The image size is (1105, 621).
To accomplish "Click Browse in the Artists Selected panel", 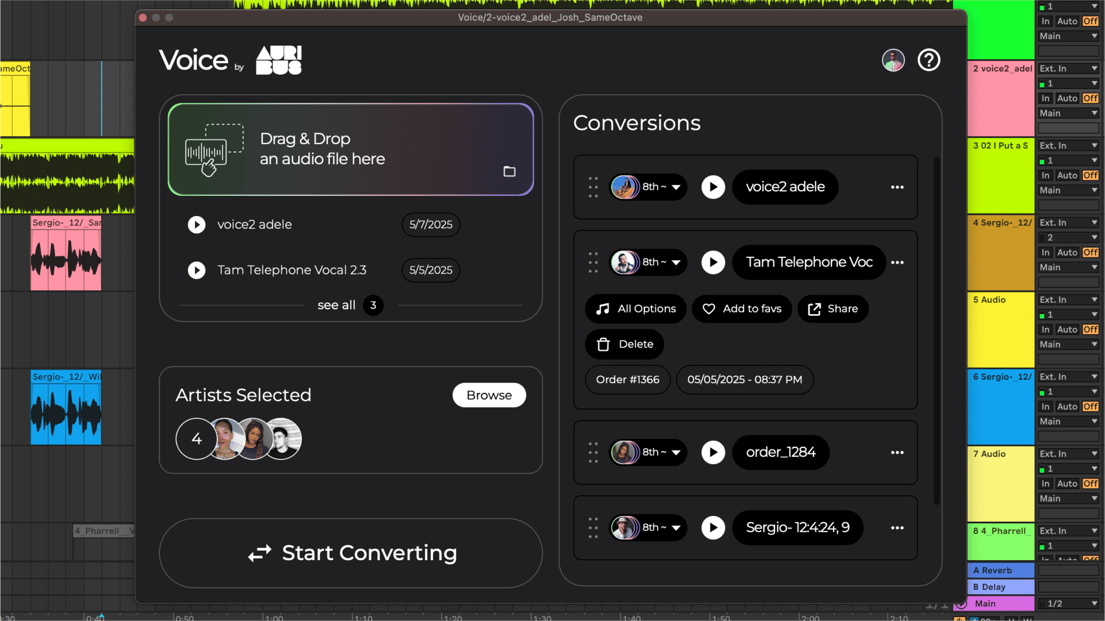I will [488, 395].
